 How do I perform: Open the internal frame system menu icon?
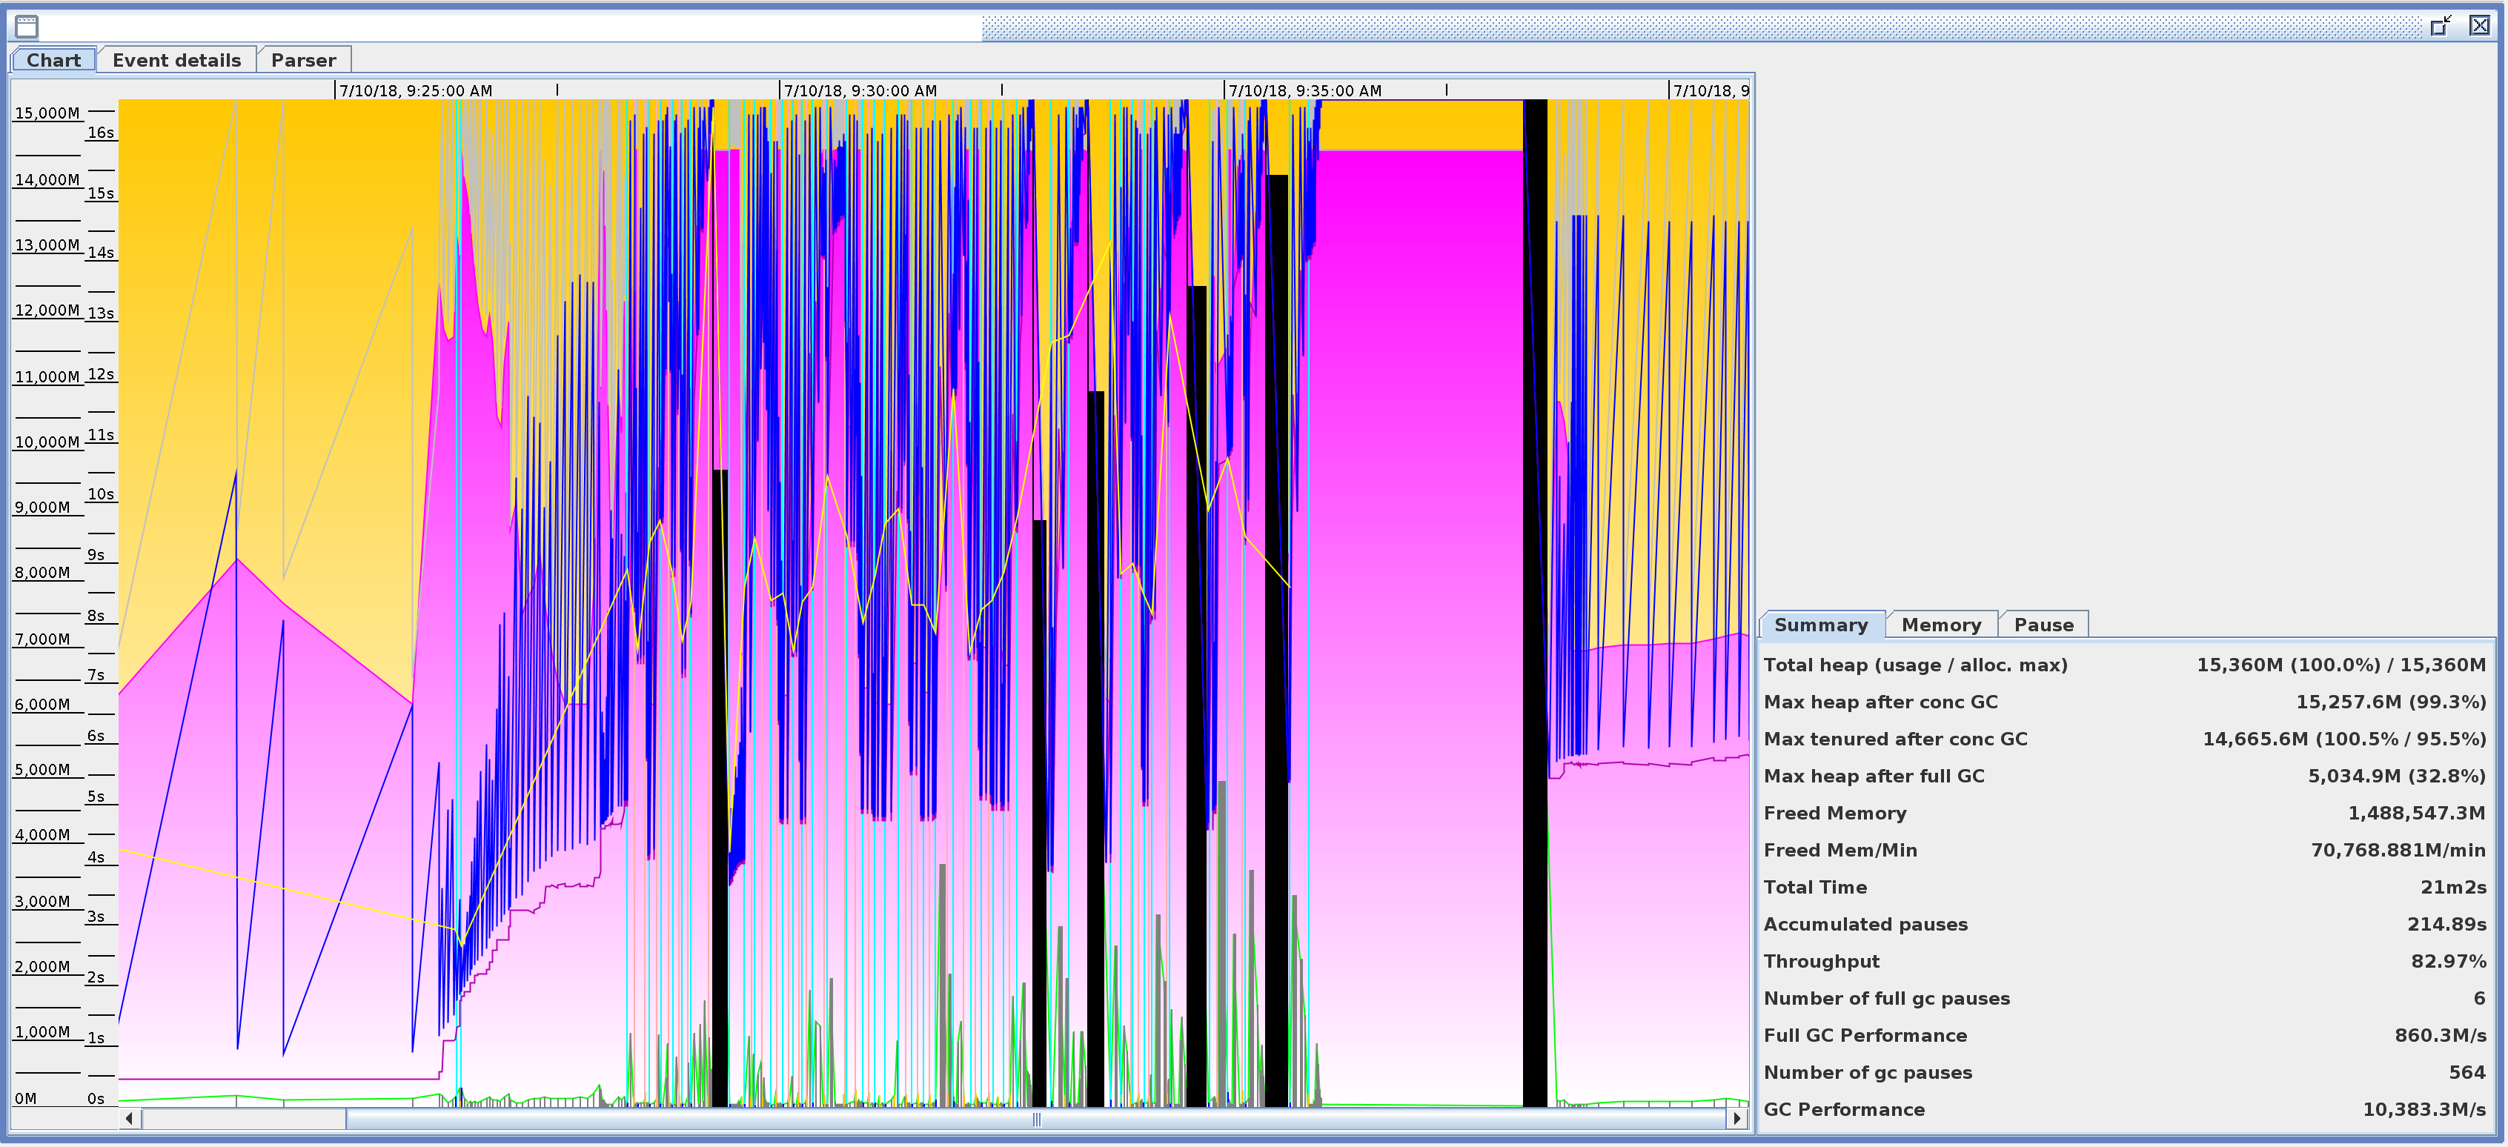pyautogui.click(x=26, y=26)
